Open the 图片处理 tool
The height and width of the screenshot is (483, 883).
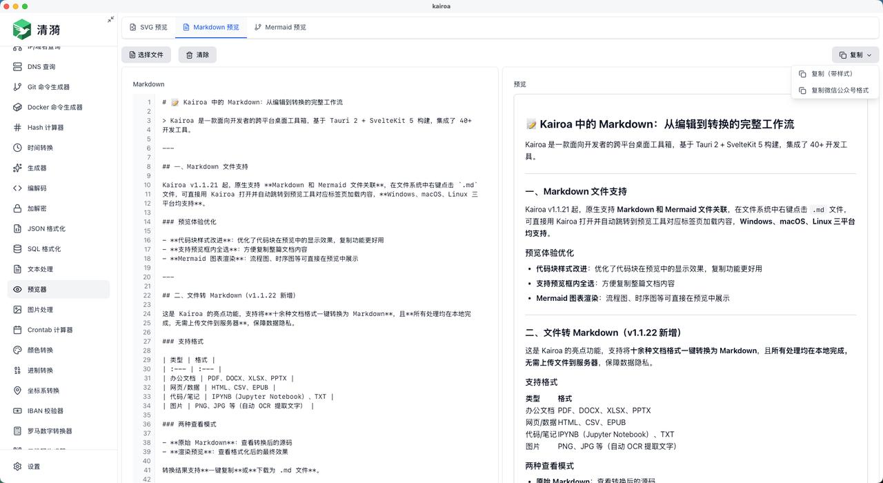coord(59,310)
